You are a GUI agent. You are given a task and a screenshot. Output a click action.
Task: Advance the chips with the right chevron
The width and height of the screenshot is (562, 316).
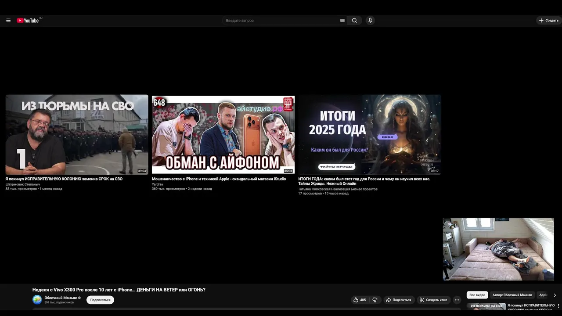(x=555, y=295)
